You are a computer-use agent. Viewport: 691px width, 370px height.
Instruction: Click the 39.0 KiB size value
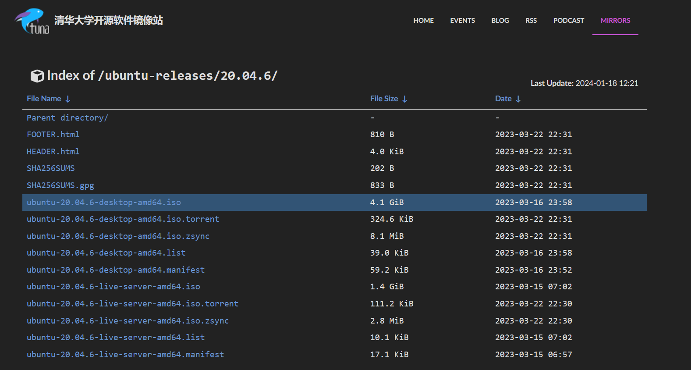390,253
